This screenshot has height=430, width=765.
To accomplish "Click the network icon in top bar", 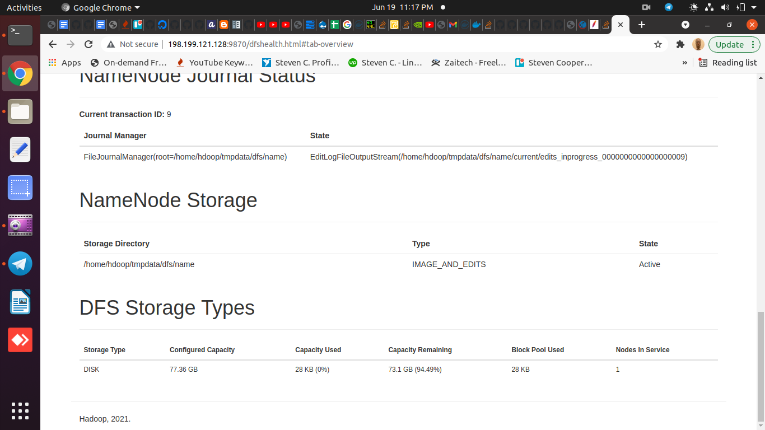I will [x=710, y=7].
